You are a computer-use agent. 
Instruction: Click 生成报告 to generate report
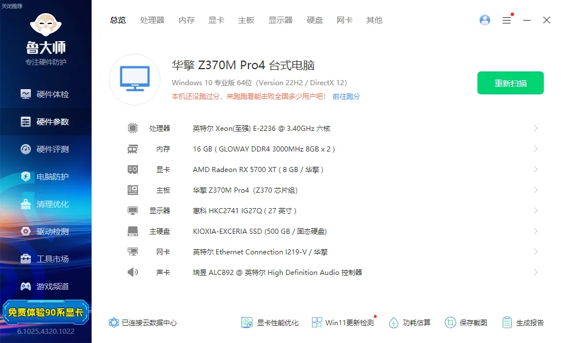coord(523,322)
